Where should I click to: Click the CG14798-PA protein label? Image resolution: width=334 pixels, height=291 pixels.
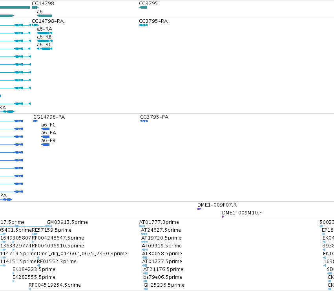pos(49,117)
